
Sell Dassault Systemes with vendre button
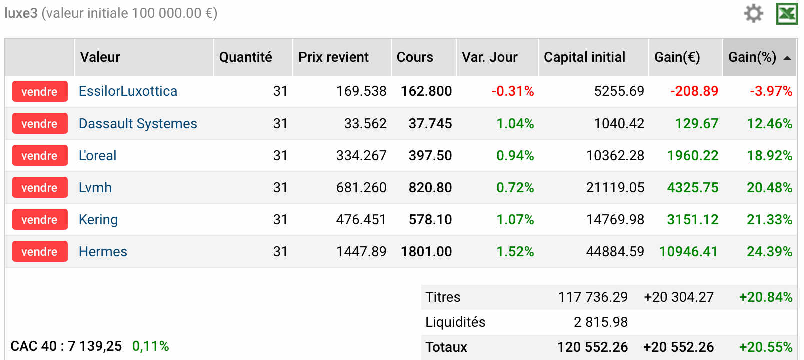pos(40,123)
